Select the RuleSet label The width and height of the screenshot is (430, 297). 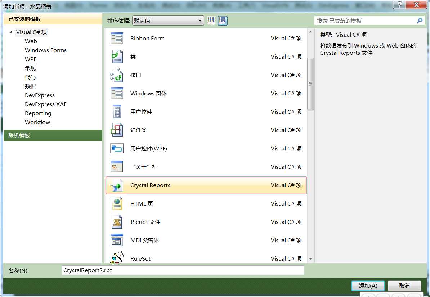click(x=140, y=258)
